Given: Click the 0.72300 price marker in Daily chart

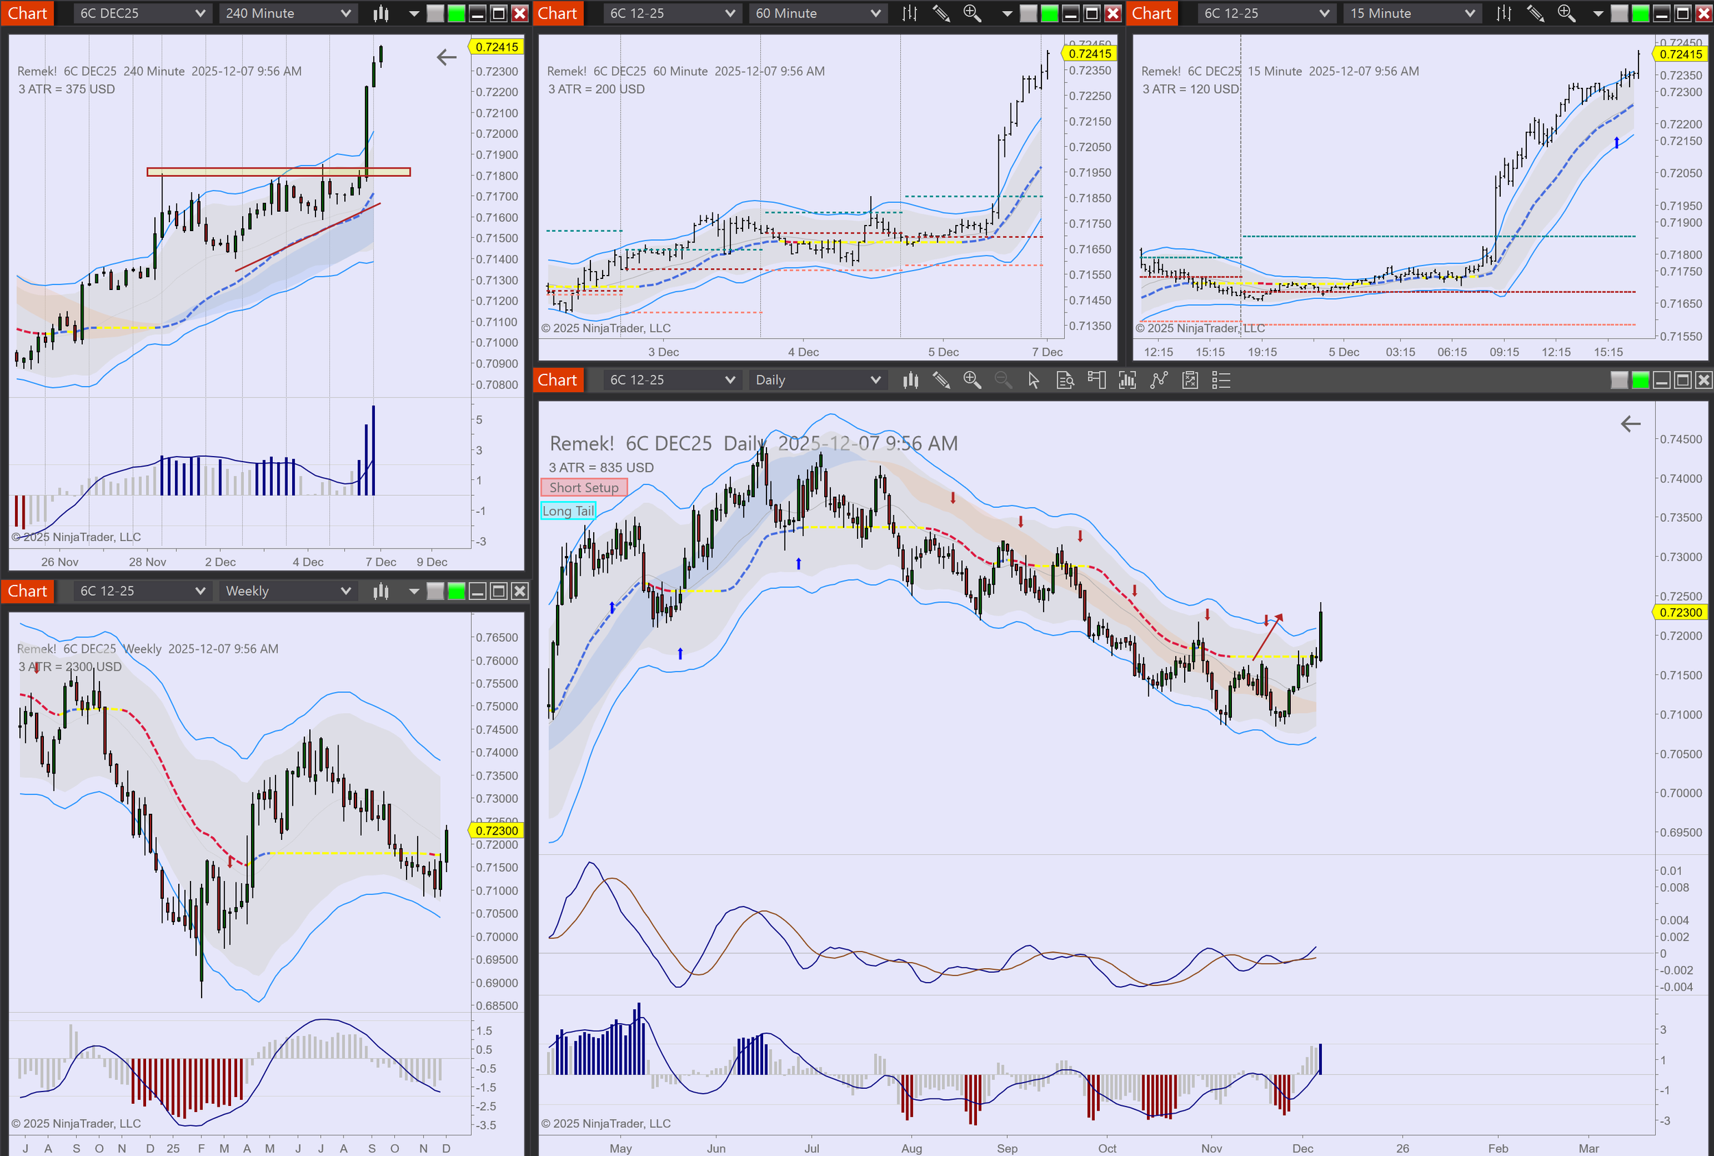Looking at the screenshot, I should tap(1680, 613).
